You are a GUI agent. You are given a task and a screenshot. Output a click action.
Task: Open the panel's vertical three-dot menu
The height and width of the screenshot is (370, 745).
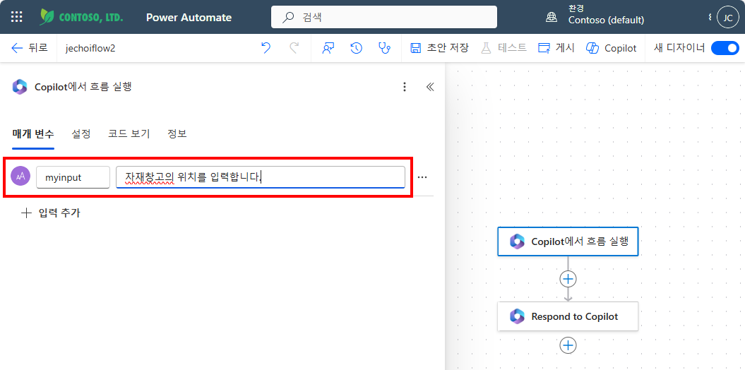click(405, 86)
